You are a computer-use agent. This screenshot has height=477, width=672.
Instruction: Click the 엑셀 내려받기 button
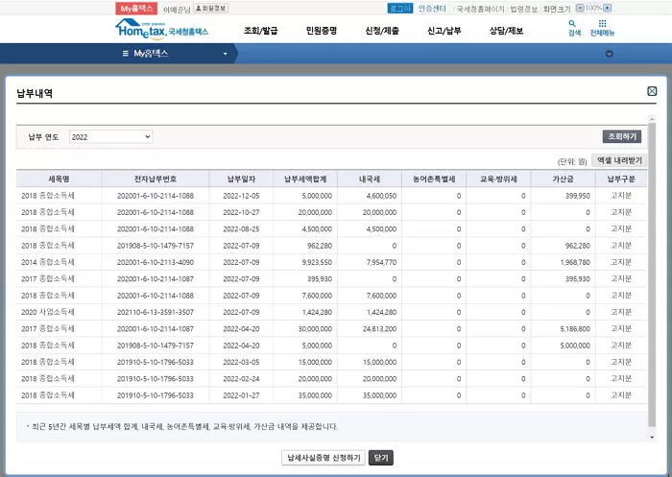pos(619,160)
